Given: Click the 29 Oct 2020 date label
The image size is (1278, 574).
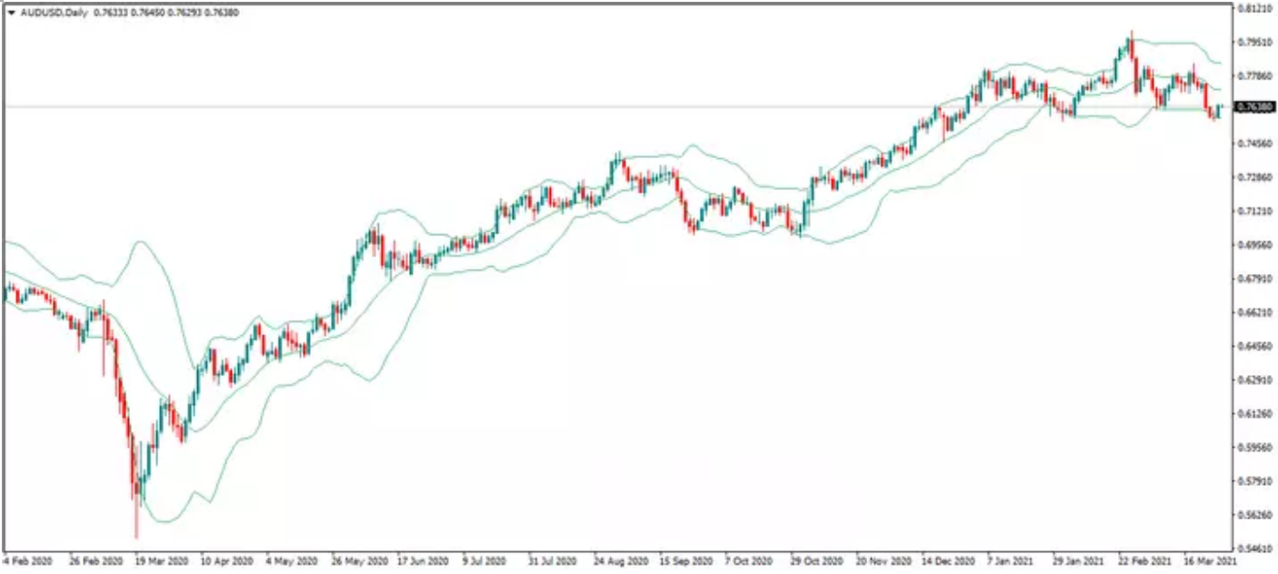Looking at the screenshot, I should point(817,562).
